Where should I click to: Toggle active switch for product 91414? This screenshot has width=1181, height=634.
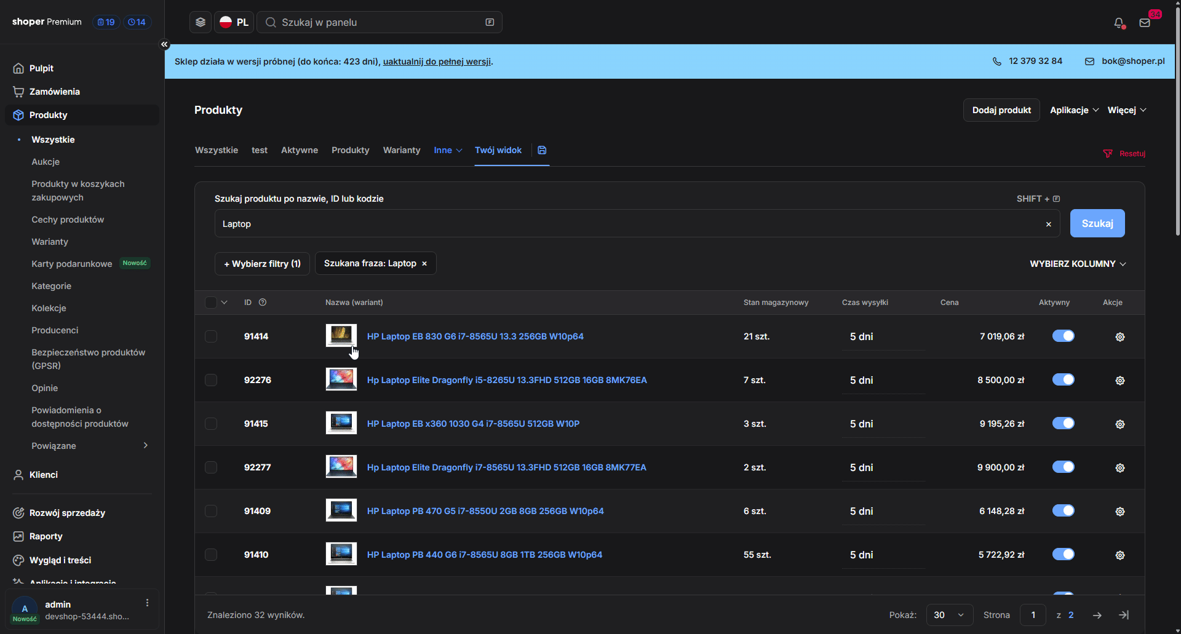pyautogui.click(x=1063, y=336)
